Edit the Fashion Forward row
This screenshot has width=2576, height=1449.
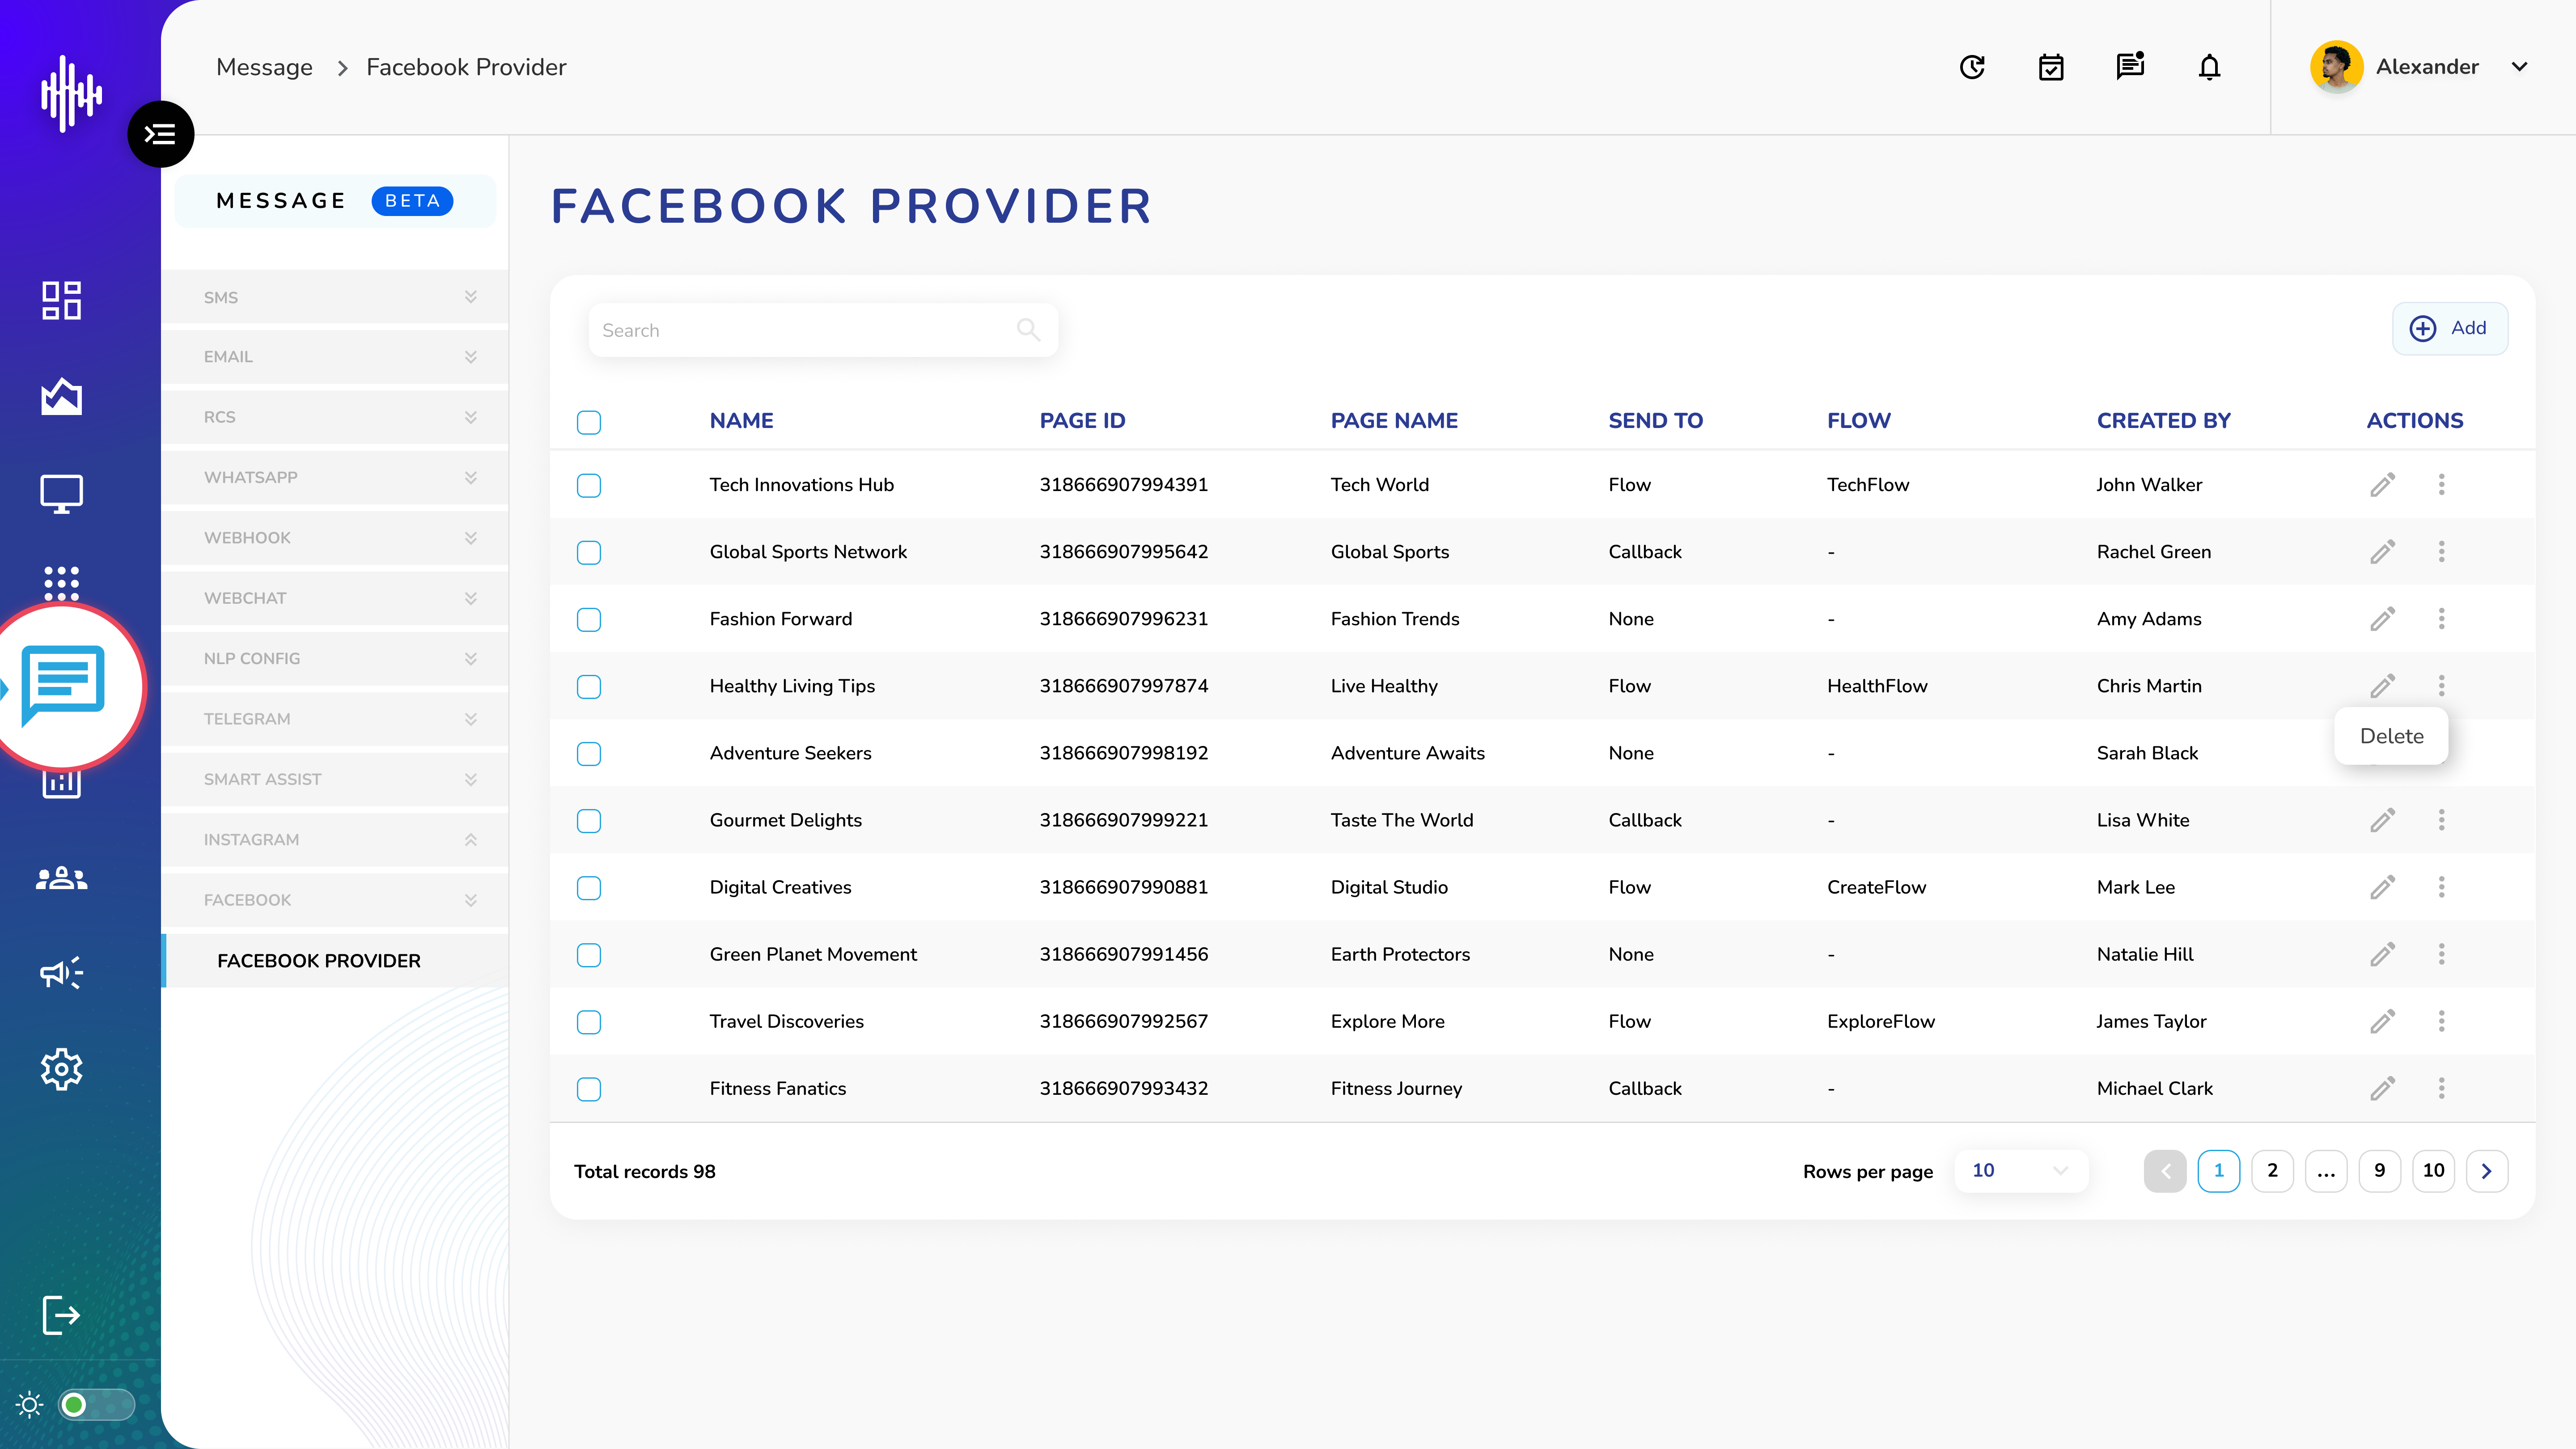pyautogui.click(x=2383, y=619)
